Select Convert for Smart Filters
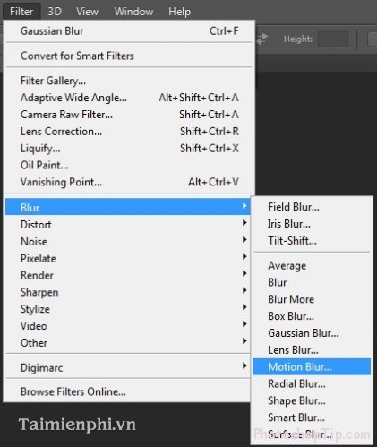Screen dimensions: 377x447 click(129, 56)
